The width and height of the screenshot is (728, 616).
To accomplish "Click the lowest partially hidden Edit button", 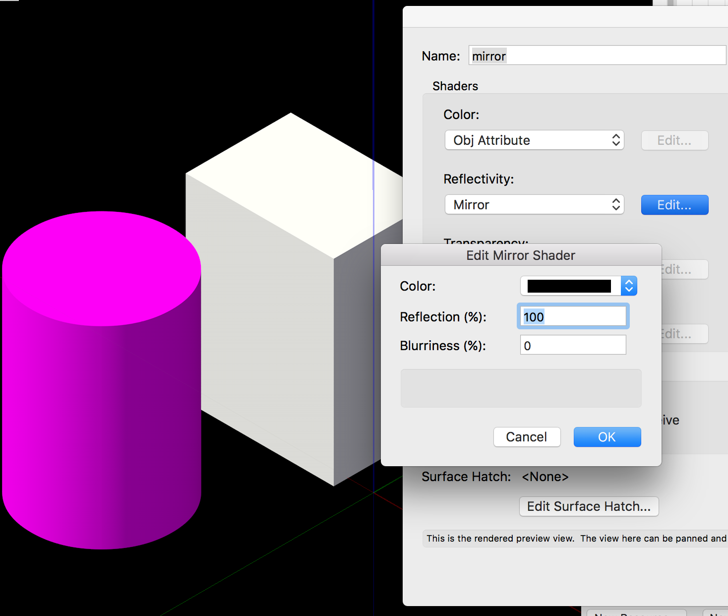I will tap(684, 334).
